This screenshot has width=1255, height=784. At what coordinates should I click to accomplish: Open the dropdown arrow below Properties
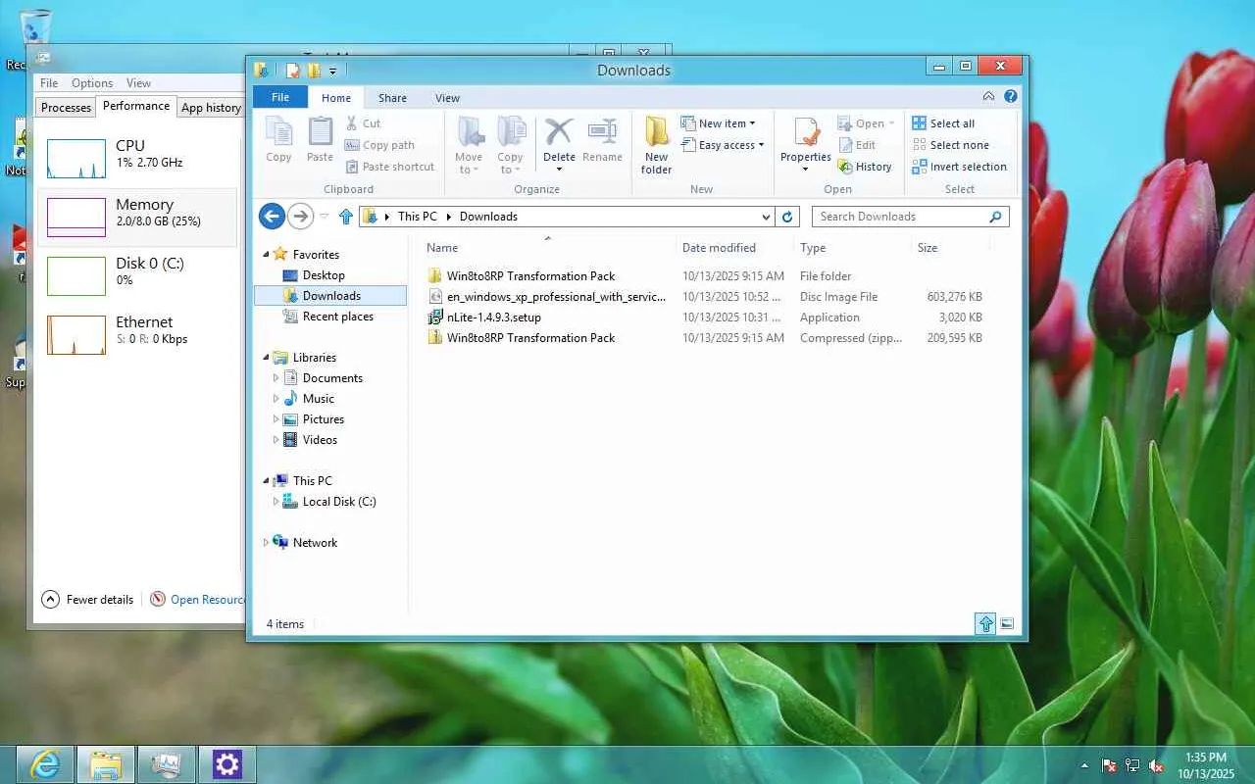(x=806, y=170)
